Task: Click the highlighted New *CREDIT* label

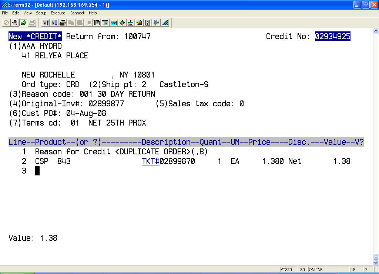Action: pos(35,37)
